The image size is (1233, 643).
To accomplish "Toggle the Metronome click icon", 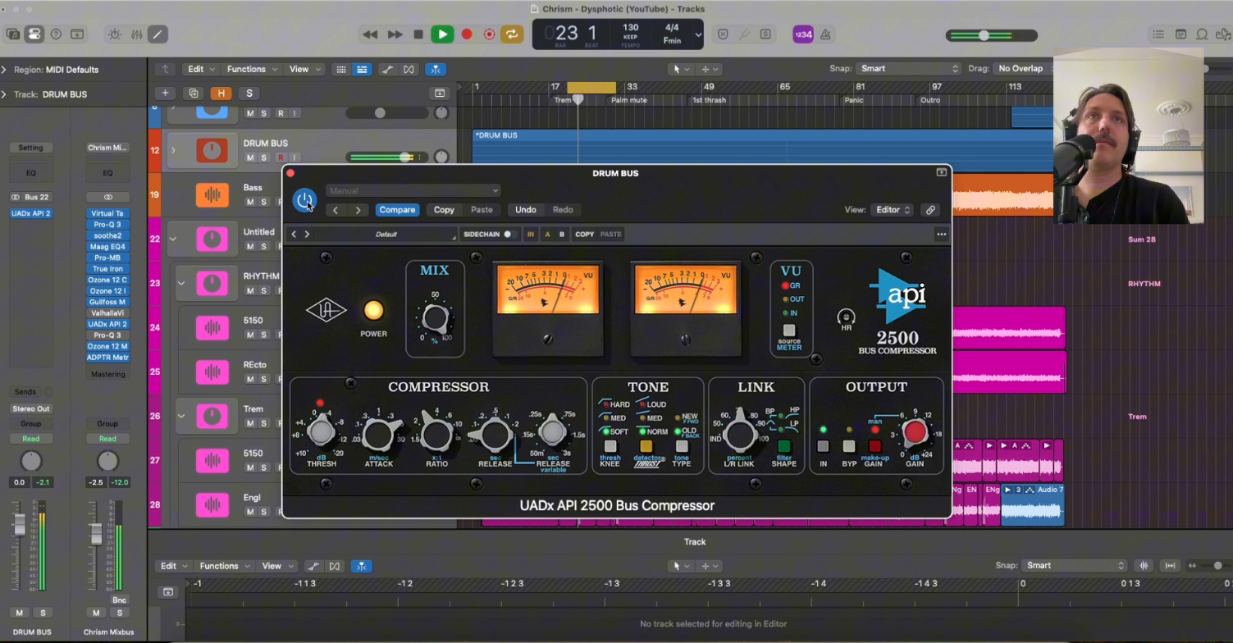I will tap(825, 34).
